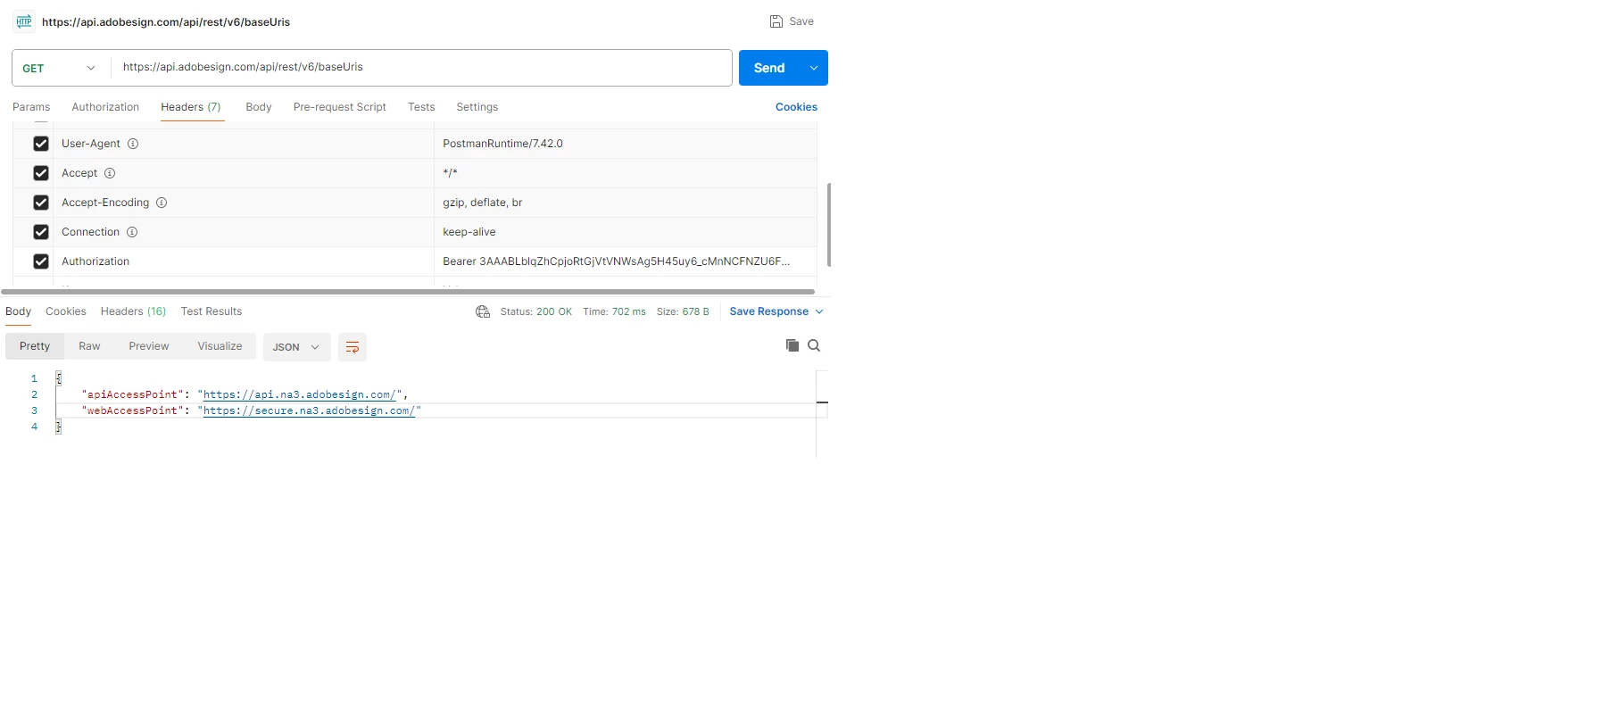This screenshot has height=721, width=1618.
Task: Click the headers horizontal scrollbar
Action: (x=408, y=292)
